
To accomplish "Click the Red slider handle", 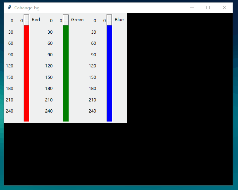I will point(26,20).
